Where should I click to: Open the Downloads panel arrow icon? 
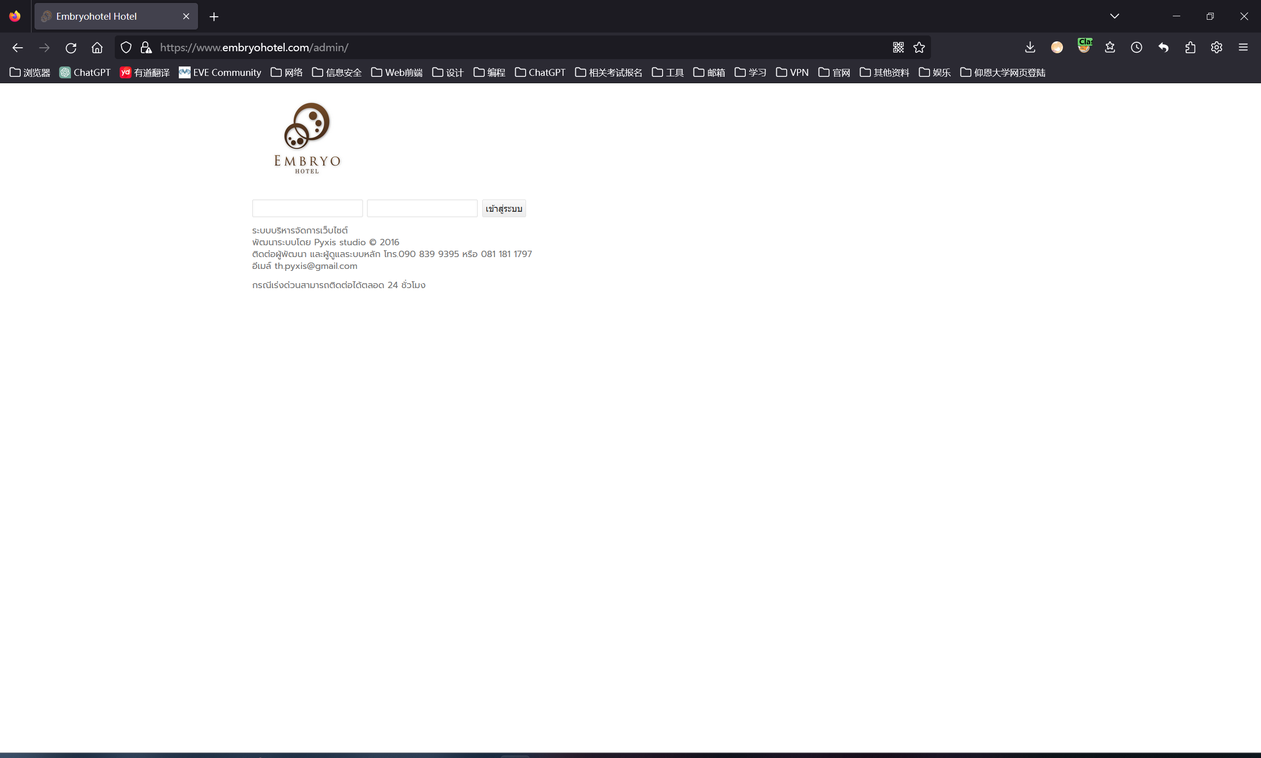point(1030,47)
